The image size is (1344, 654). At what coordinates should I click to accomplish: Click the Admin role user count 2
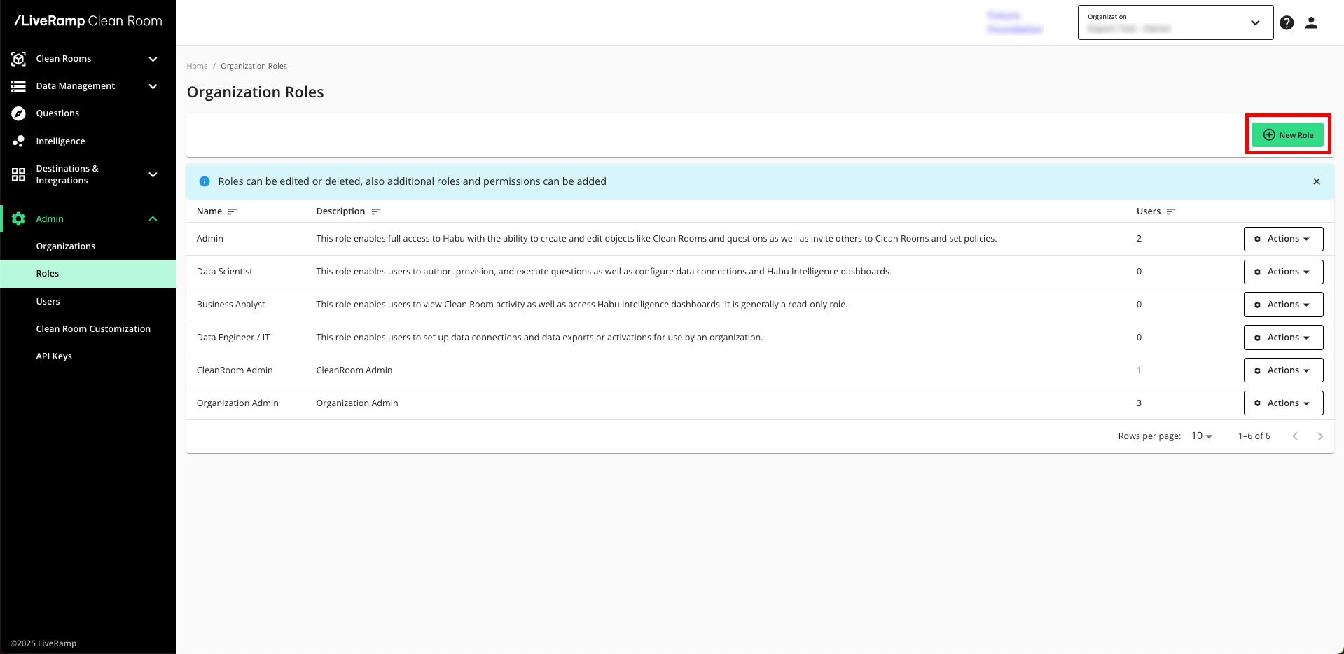(1139, 239)
